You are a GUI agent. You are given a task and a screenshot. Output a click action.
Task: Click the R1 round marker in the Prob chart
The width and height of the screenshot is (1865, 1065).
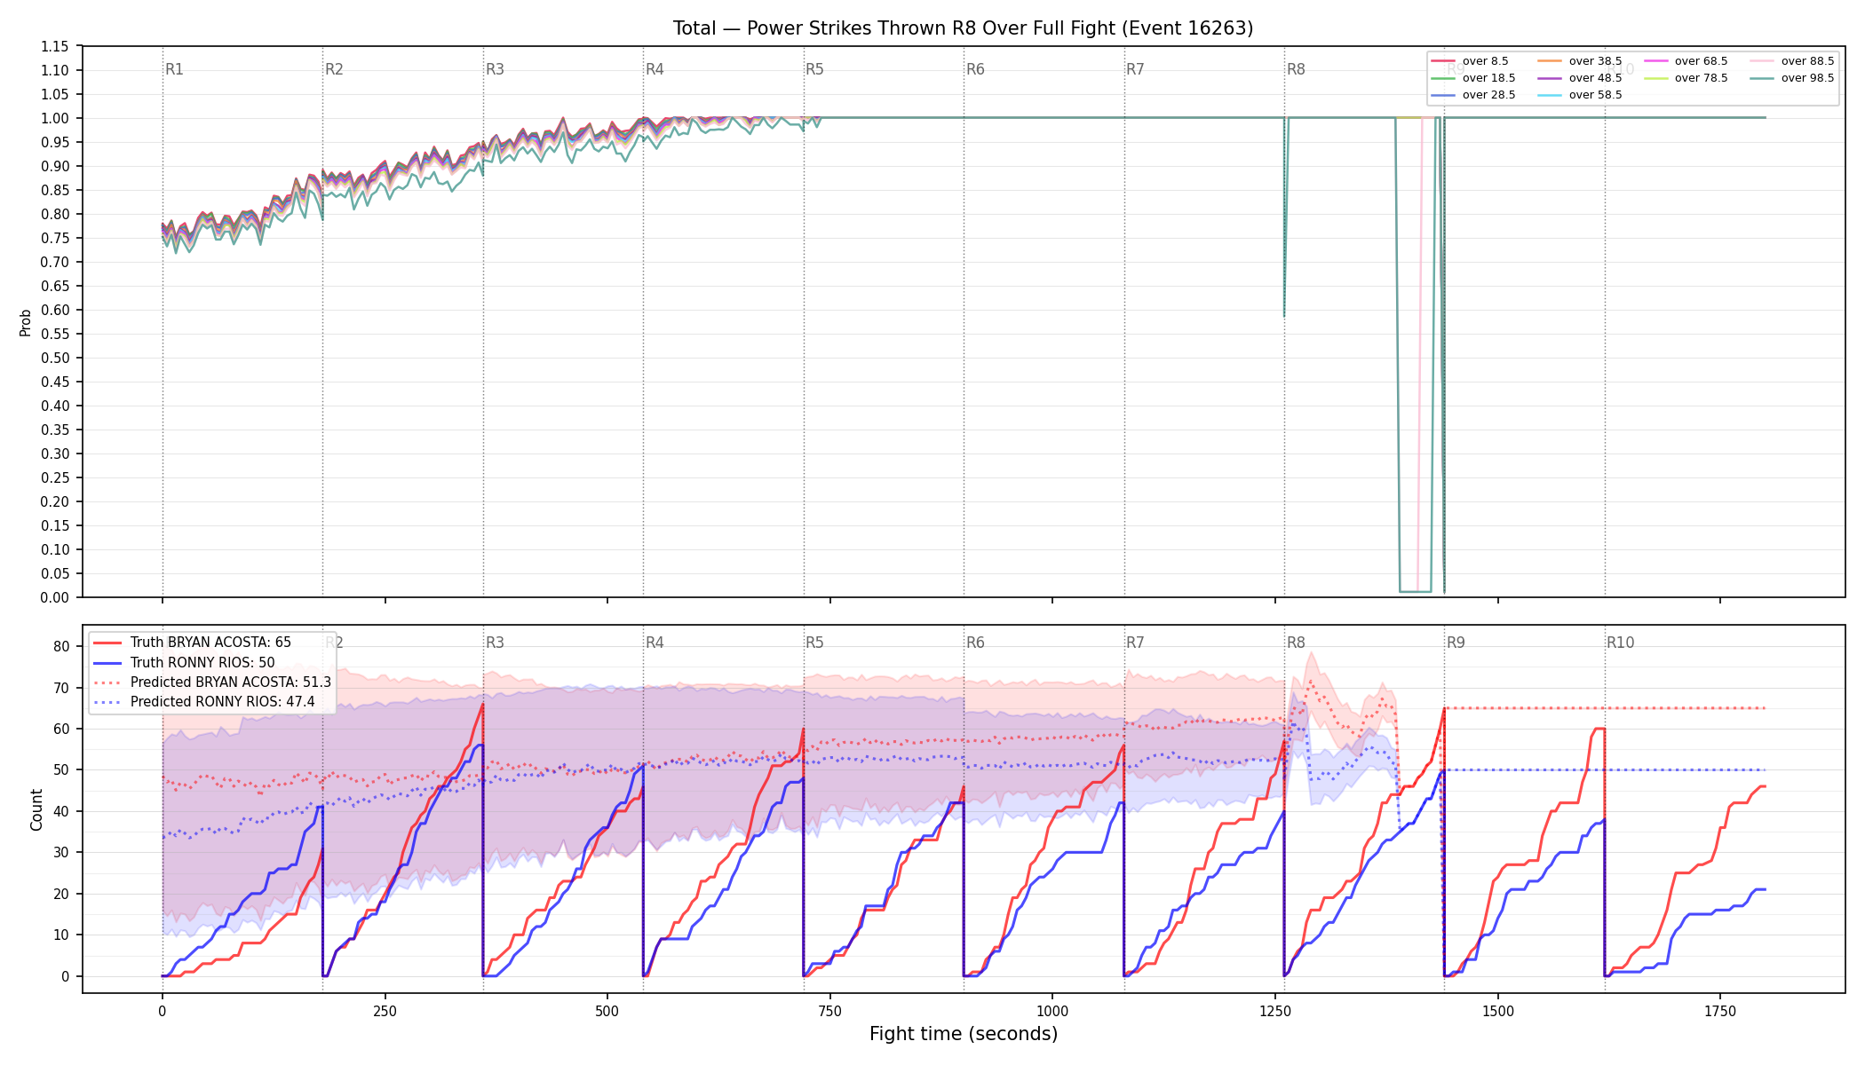click(x=174, y=69)
